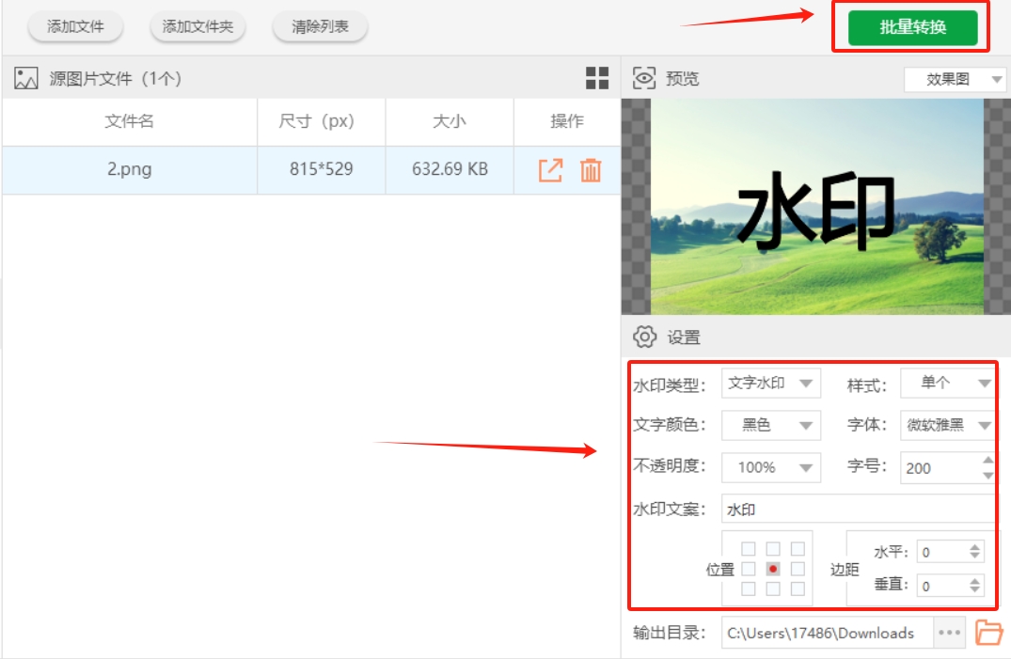Screen dimensions: 1011x659
Task: Click 清除列表 button
Action: [320, 26]
